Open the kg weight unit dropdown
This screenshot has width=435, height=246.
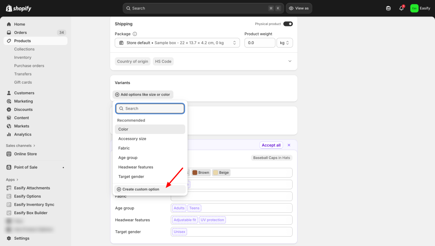coord(284,43)
